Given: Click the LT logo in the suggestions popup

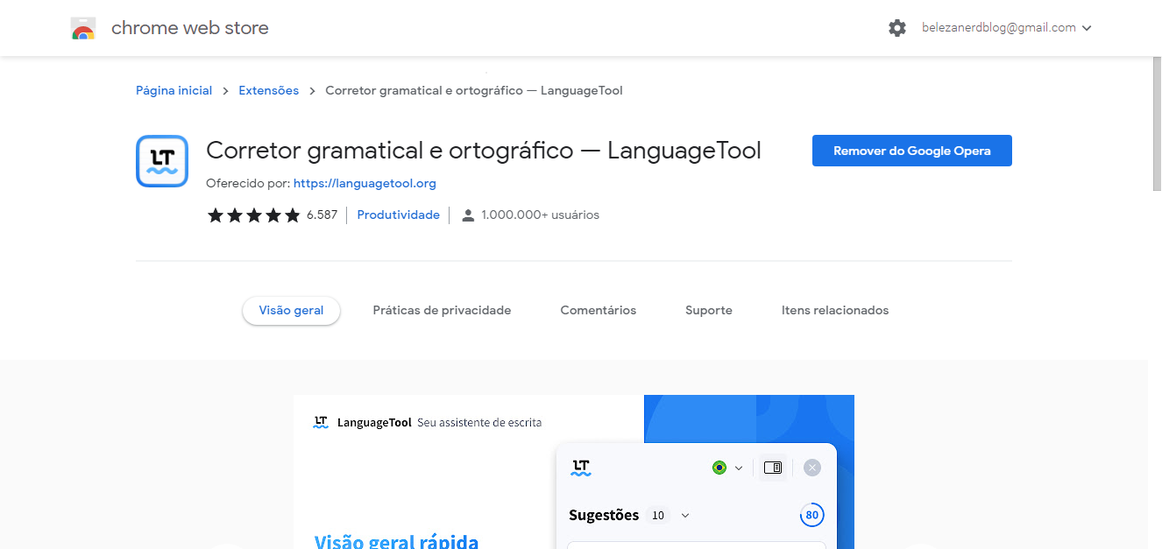Looking at the screenshot, I should pyautogui.click(x=581, y=468).
